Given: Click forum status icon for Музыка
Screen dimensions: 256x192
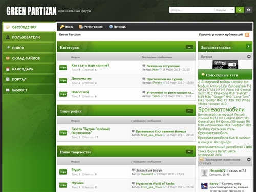Looking at the screenshot, I should pyautogui.click(x=63, y=185).
